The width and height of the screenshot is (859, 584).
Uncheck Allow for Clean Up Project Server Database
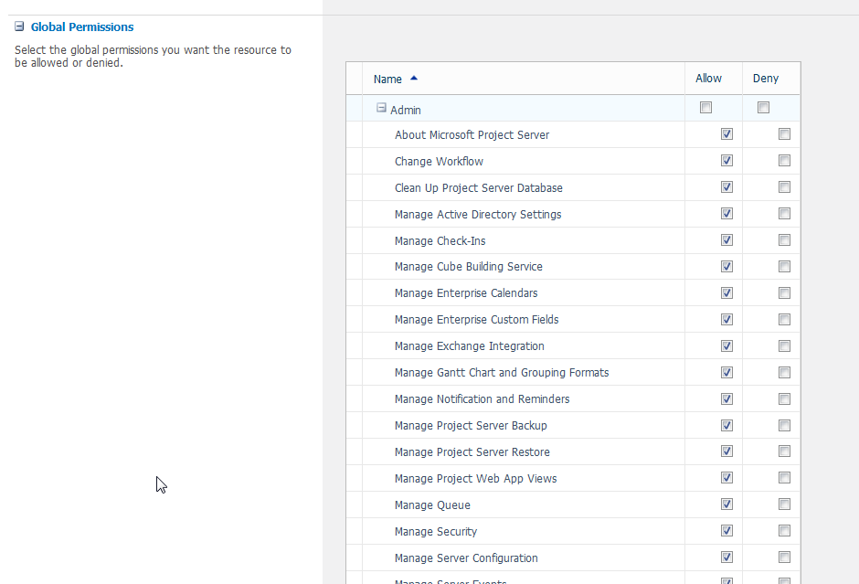click(726, 187)
